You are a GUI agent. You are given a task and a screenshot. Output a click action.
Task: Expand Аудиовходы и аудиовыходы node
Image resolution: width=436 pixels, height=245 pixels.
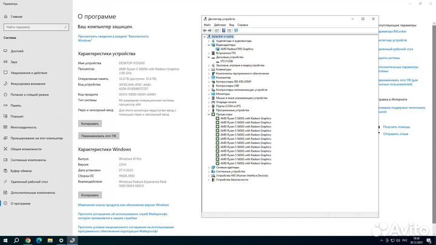(x=209, y=41)
